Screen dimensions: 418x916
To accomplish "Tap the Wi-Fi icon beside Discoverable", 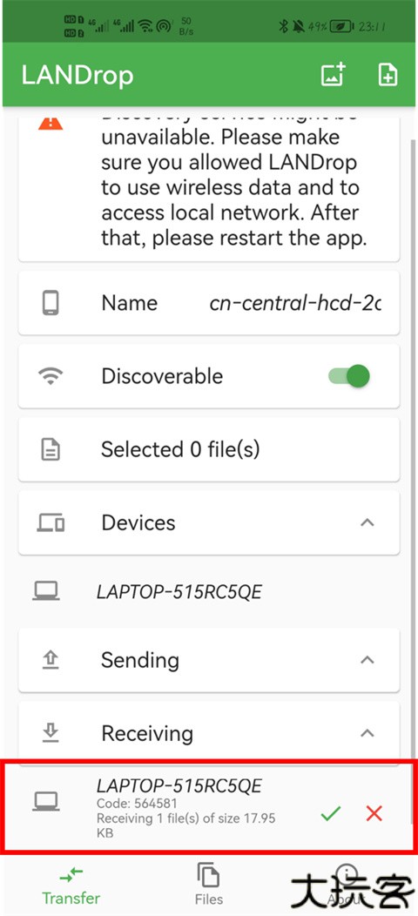I will 51,376.
